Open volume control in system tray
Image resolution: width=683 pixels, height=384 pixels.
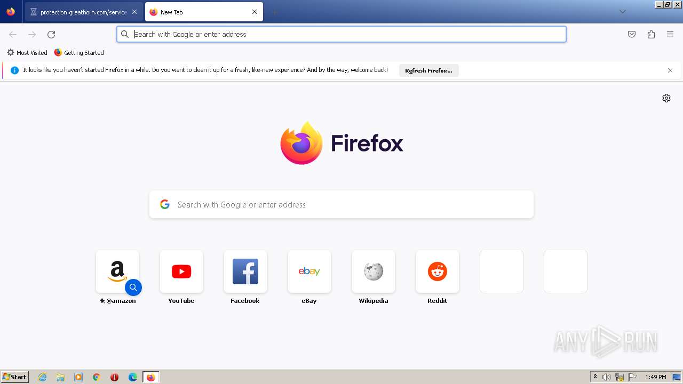[x=607, y=377]
